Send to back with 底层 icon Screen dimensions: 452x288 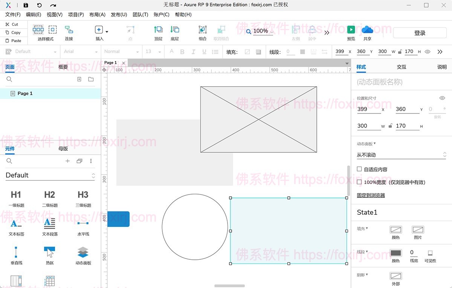click(174, 30)
